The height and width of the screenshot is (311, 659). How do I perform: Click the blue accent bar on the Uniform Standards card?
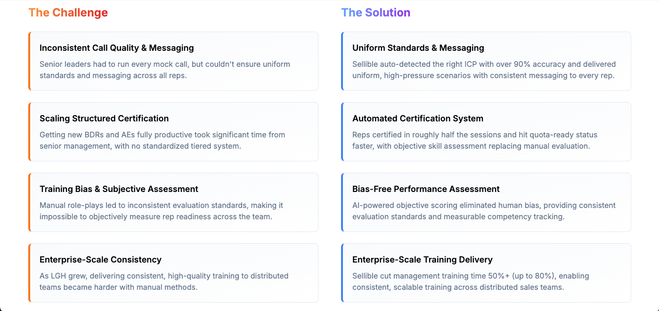[x=342, y=61]
